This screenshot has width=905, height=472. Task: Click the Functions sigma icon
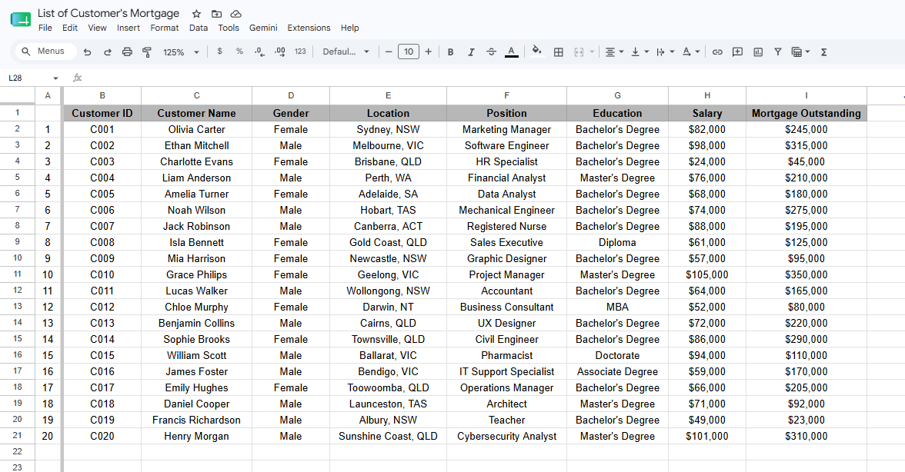point(823,52)
